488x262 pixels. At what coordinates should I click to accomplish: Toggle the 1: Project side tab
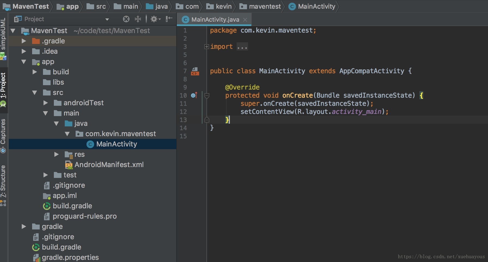tap(3, 90)
